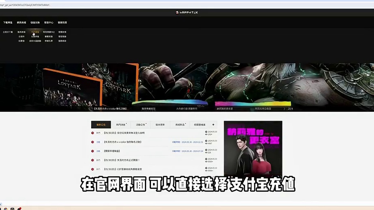The image size is (374, 210).
Task: Click the plus icon after news tabs
Action: click(x=213, y=125)
